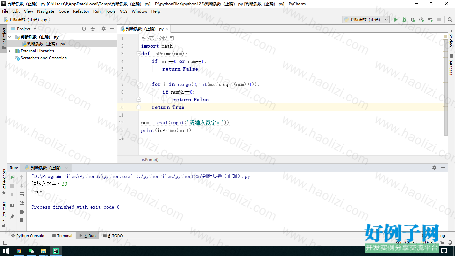Collapse all in the Project panel header

pyautogui.click(x=93, y=29)
